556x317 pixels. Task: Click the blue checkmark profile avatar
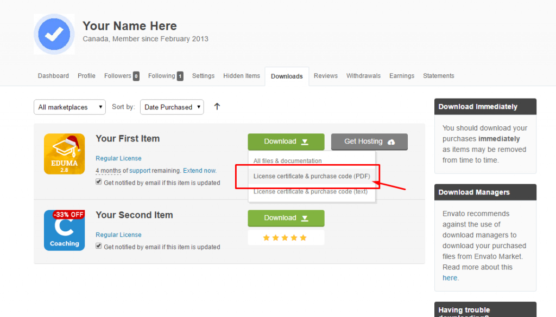tap(54, 34)
